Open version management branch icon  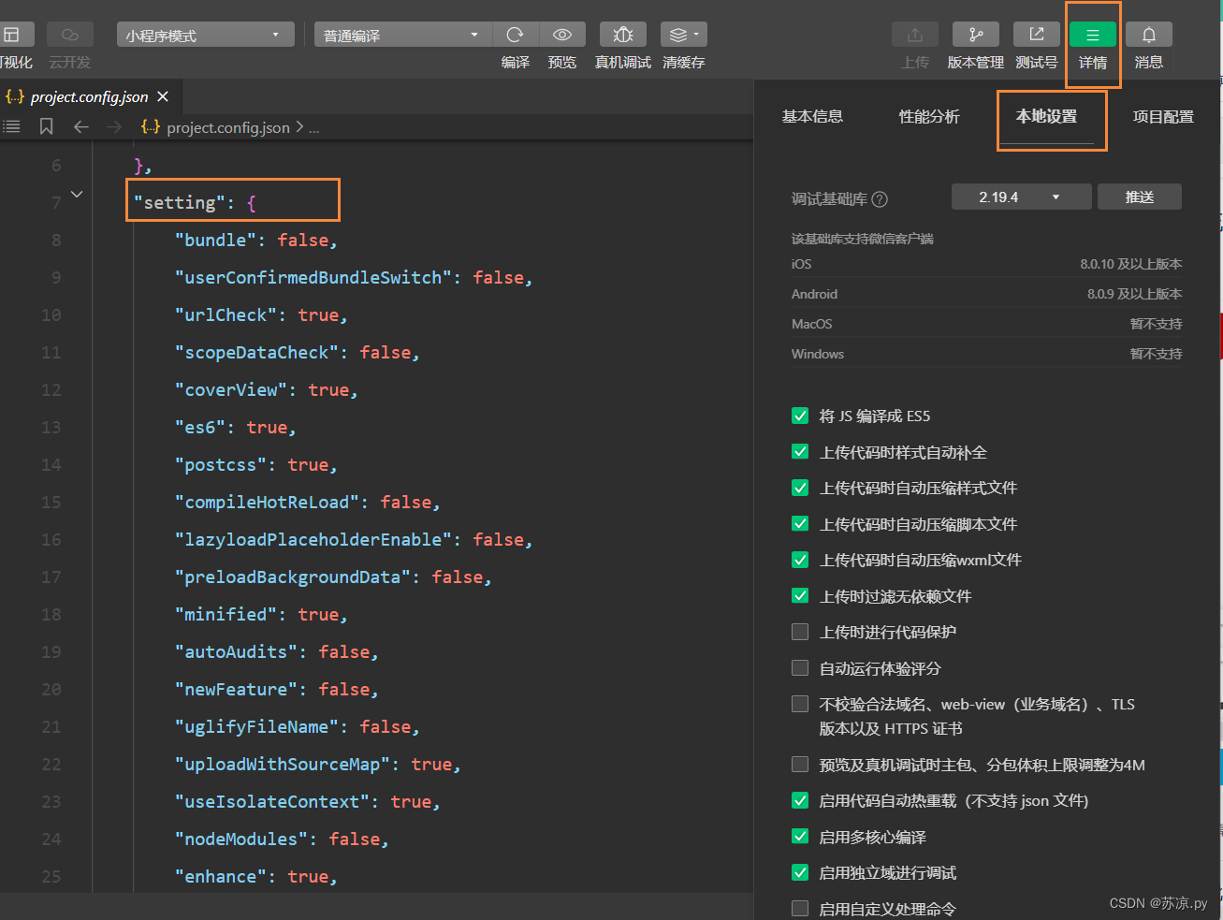975,35
